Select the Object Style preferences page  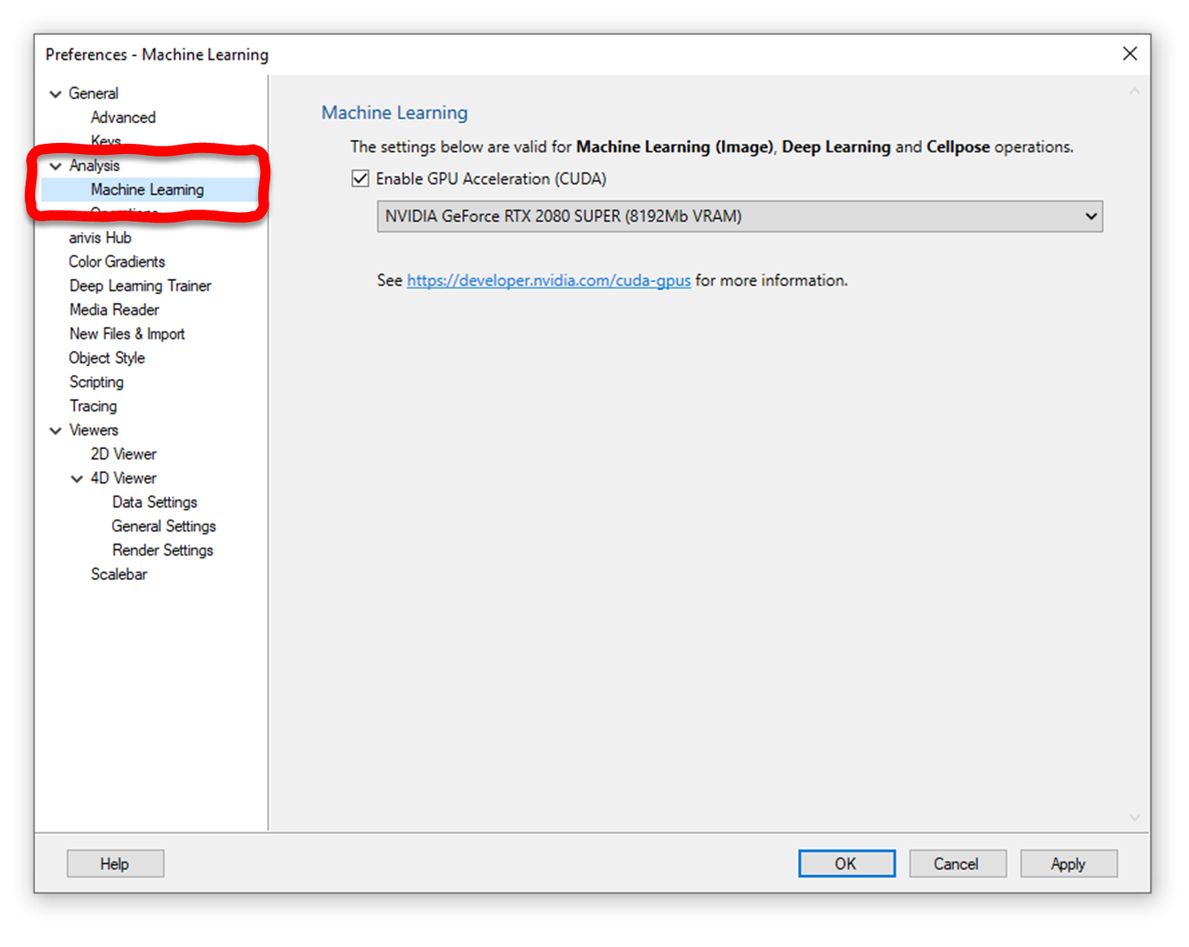click(x=106, y=358)
